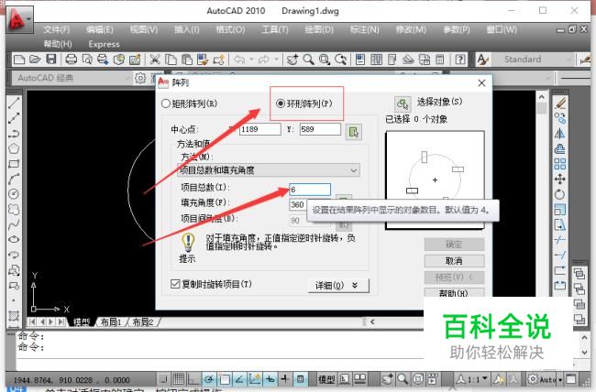
Task: Toggle the rotate items as copied checkbox (复制时旋转项目)
Action: [175, 284]
